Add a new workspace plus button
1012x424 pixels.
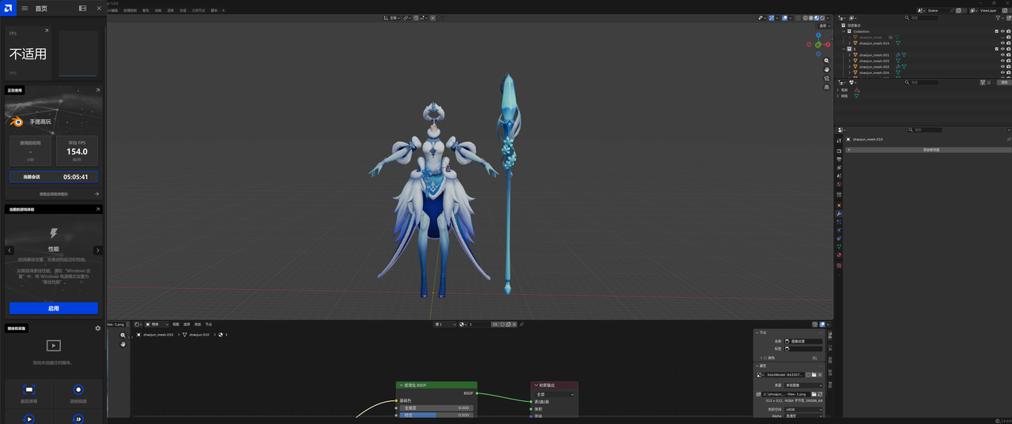coord(224,10)
